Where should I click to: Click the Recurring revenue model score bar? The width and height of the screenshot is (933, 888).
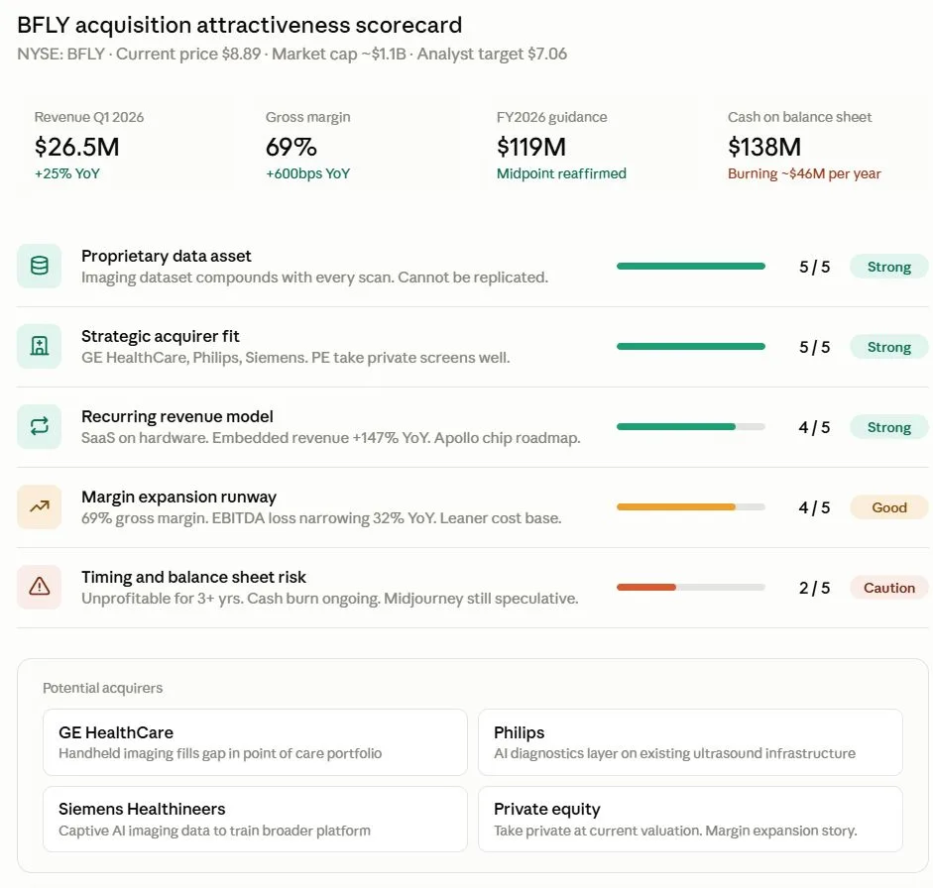coord(691,426)
